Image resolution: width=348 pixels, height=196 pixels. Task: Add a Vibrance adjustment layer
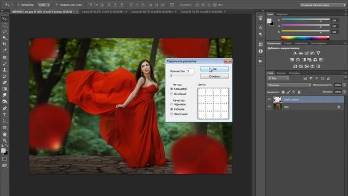pos(318,53)
